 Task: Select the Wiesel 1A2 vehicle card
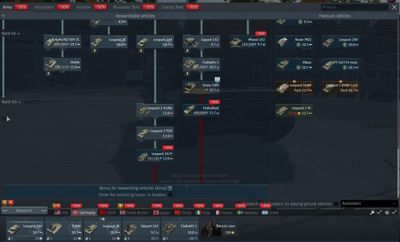coord(248,42)
